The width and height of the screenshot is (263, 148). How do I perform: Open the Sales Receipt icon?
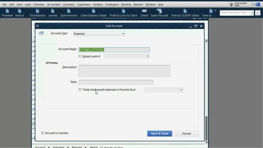tap(159, 13)
